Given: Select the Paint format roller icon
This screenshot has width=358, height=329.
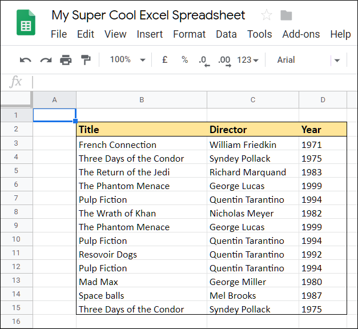Looking at the screenshot, I should tap(86, 60).
